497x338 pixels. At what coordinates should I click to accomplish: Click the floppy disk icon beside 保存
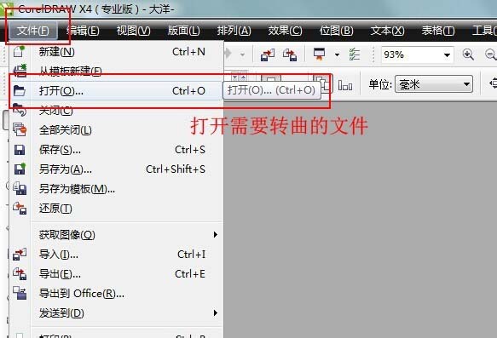pos(20,150)
